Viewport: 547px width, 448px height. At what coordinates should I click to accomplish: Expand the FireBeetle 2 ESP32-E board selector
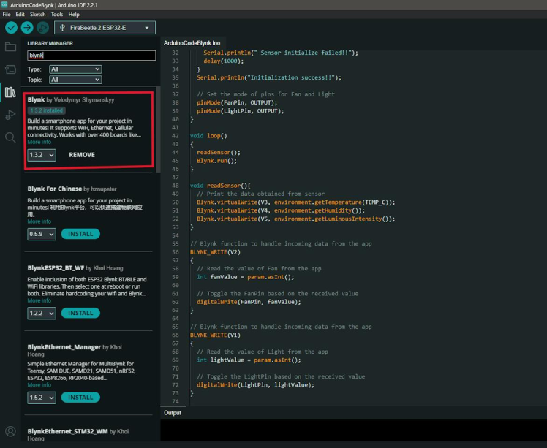click(x=105, y=28)
